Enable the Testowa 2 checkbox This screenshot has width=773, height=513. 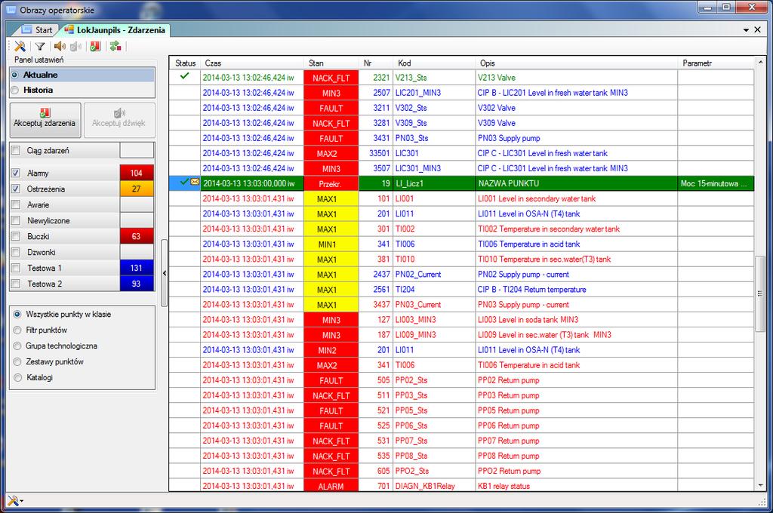point(16,284)
